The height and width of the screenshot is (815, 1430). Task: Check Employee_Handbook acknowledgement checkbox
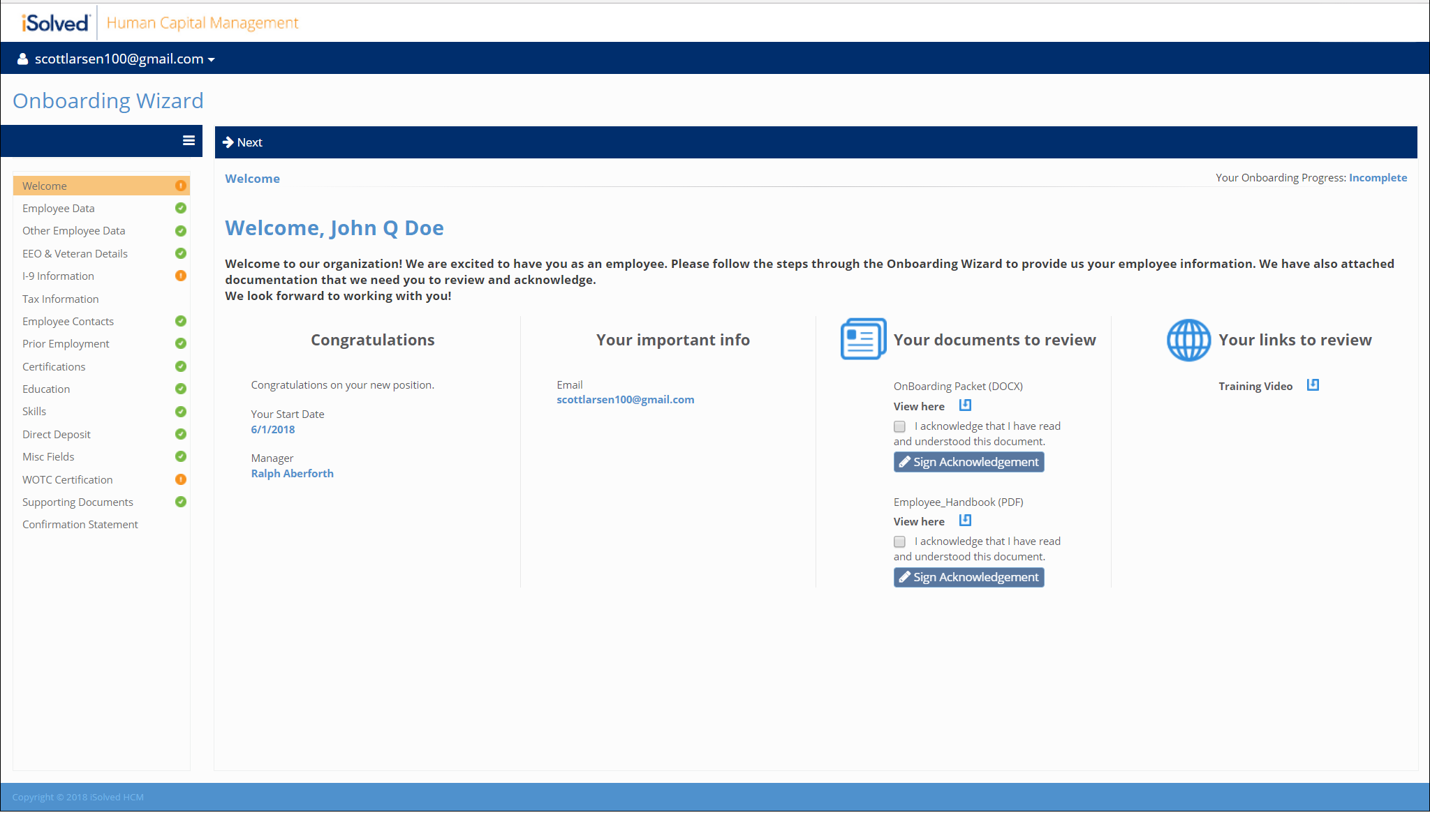coord(899,541)
